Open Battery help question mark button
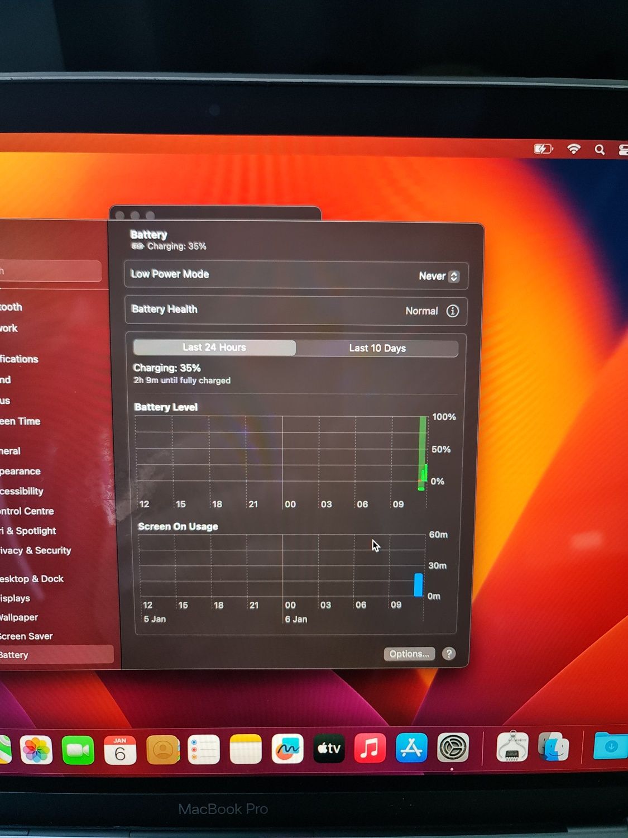This screenshot has height=838, width=628. click(x=449, y=654)
